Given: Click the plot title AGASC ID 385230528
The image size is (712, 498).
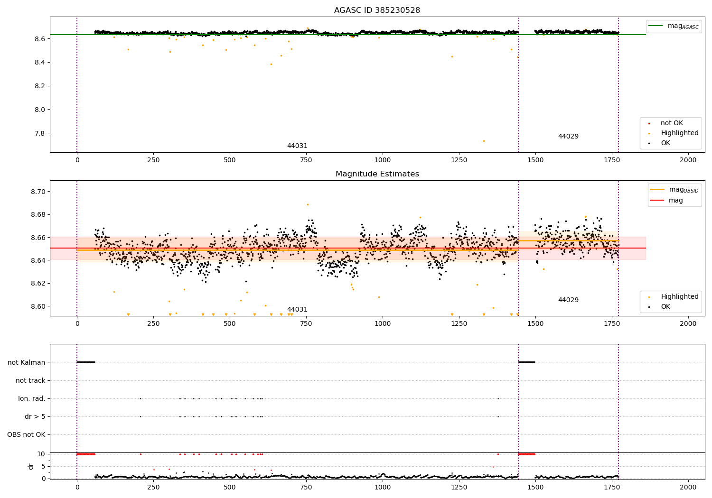Looking at the screenshot, I should point(377,10).
